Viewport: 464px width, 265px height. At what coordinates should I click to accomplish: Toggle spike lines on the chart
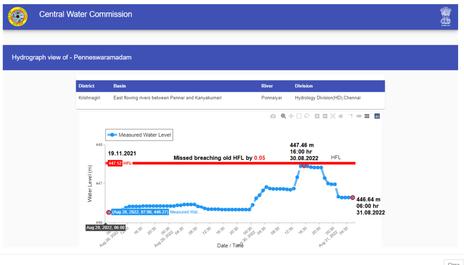[350, 116]
